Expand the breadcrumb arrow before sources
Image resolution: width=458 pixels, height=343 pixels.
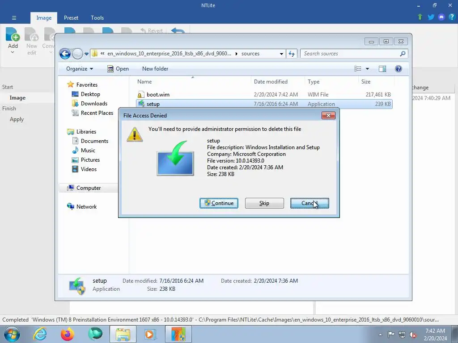coord(236,54)
